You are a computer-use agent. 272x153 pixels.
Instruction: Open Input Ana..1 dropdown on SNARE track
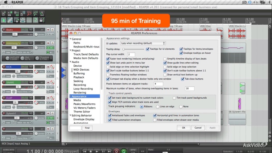[25, 92]
